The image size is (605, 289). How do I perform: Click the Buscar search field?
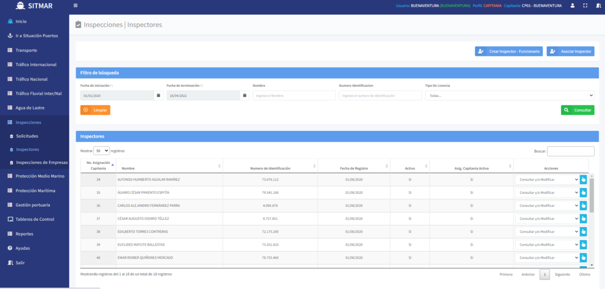(x=571, y=151)
